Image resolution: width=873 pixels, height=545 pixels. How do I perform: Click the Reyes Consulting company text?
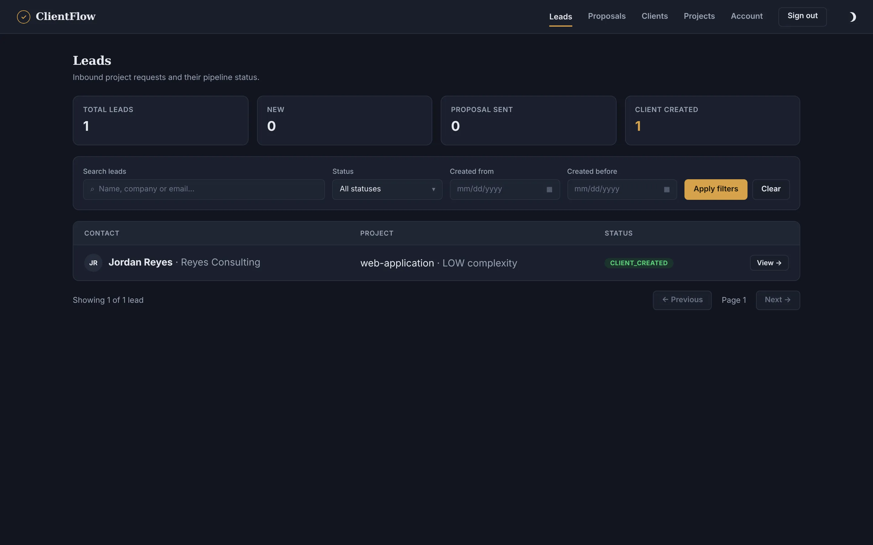pyautogui.click(x=220, y=263)
